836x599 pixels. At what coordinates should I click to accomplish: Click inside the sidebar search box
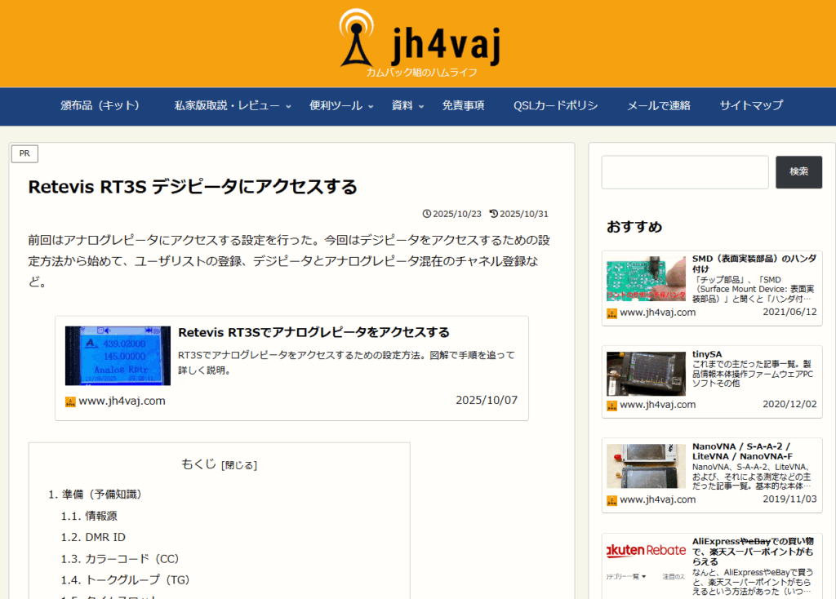684,172
